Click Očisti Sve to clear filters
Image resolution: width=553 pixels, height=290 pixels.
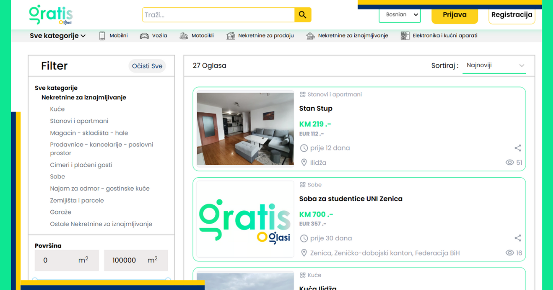click(147, 66)
